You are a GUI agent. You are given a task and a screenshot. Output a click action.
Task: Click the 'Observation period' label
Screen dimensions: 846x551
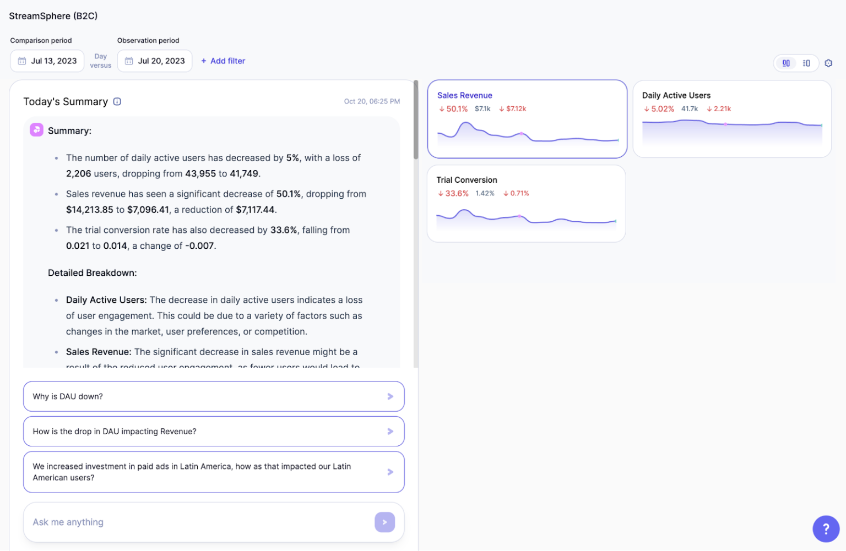point(148,41)
